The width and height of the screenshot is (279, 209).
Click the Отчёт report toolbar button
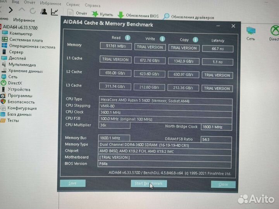77,13
